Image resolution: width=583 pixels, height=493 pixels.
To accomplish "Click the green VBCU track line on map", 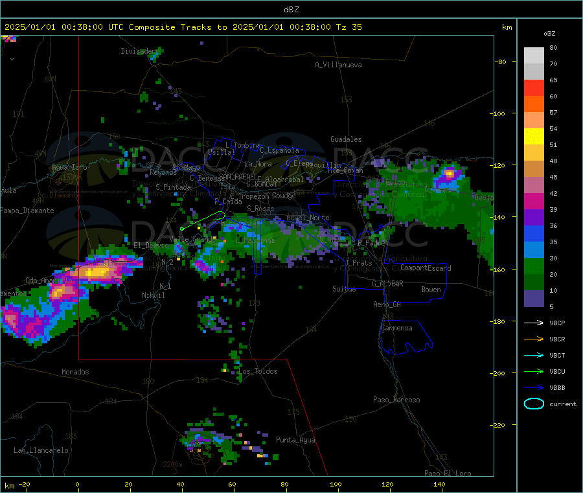I will point(203,220).
